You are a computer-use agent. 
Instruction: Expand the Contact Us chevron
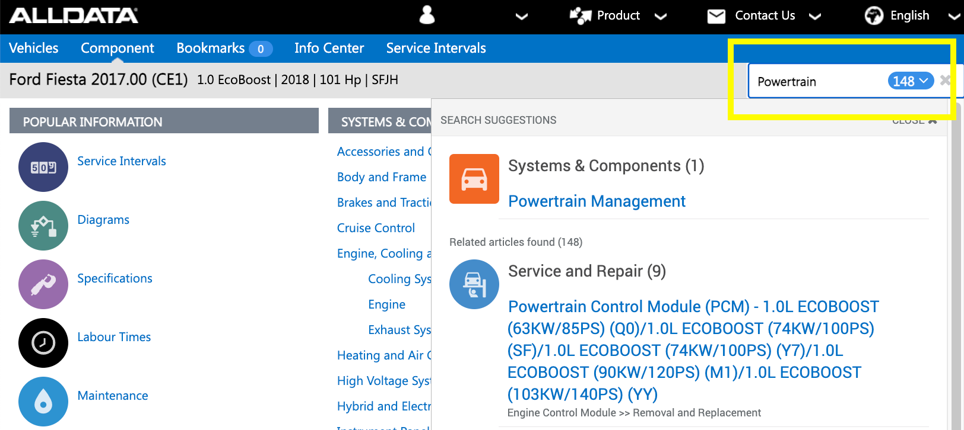815,17
